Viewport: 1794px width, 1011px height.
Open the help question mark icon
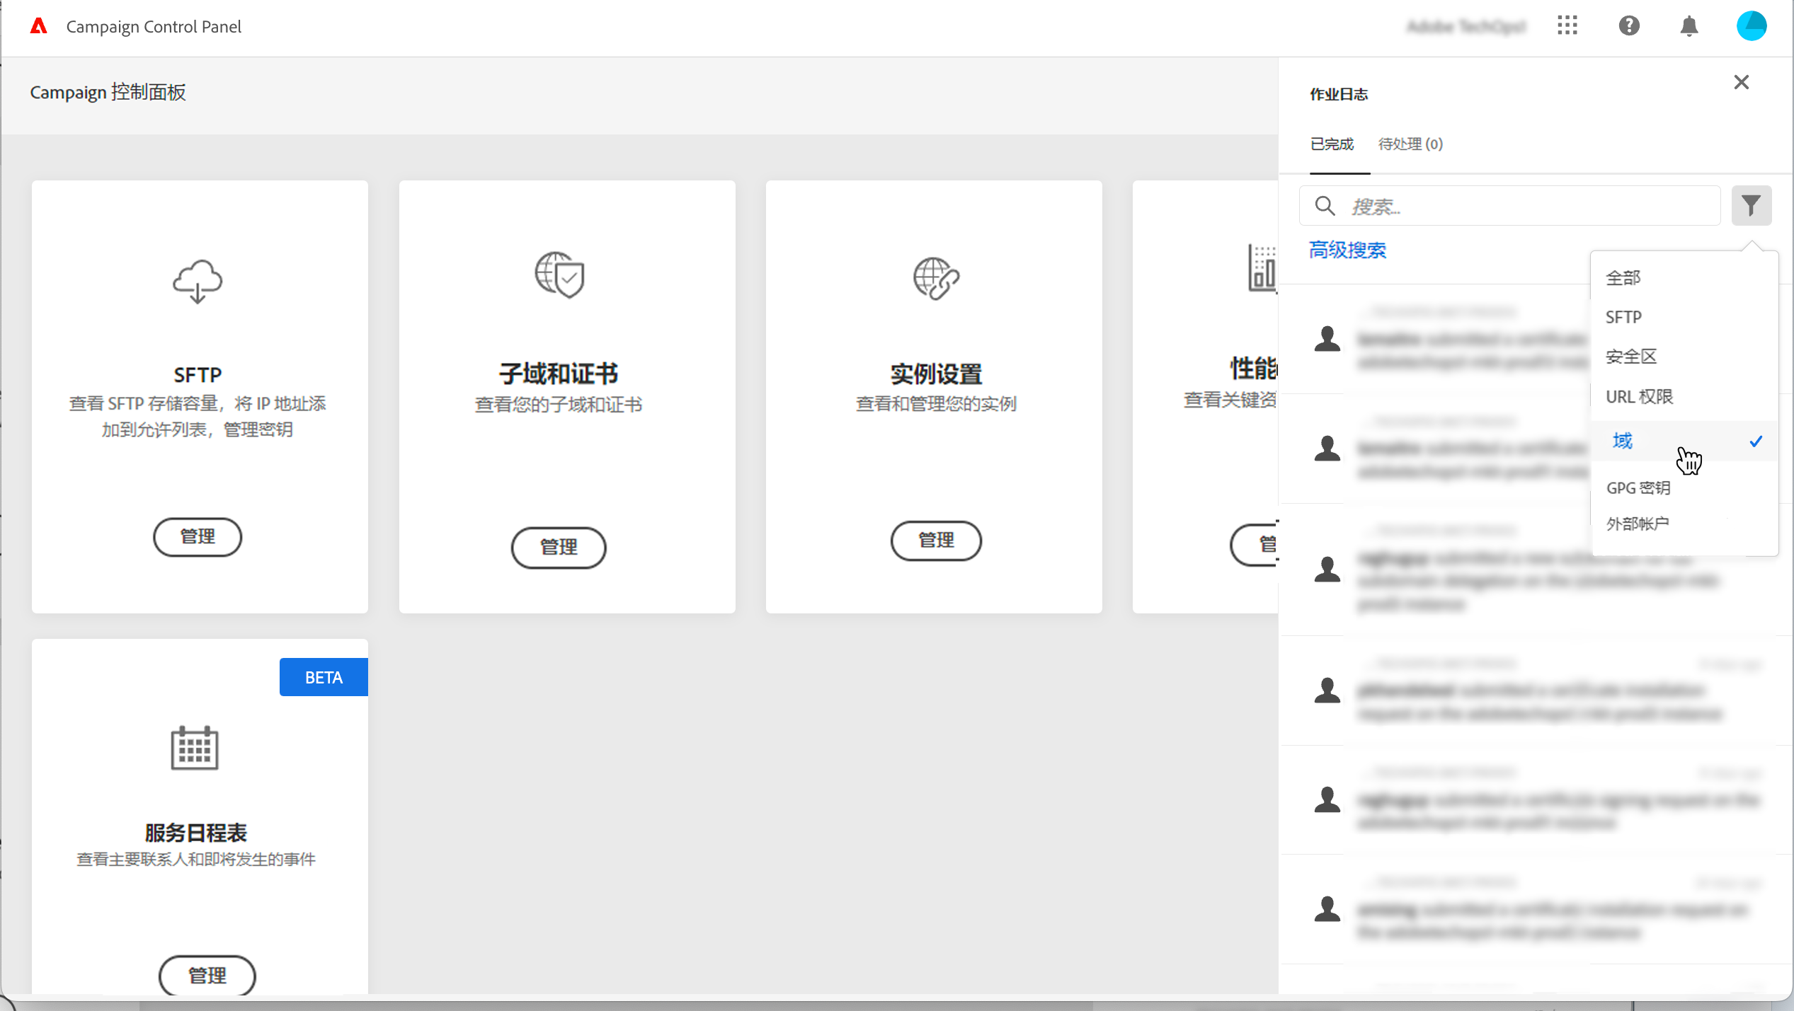(1628, 26)
